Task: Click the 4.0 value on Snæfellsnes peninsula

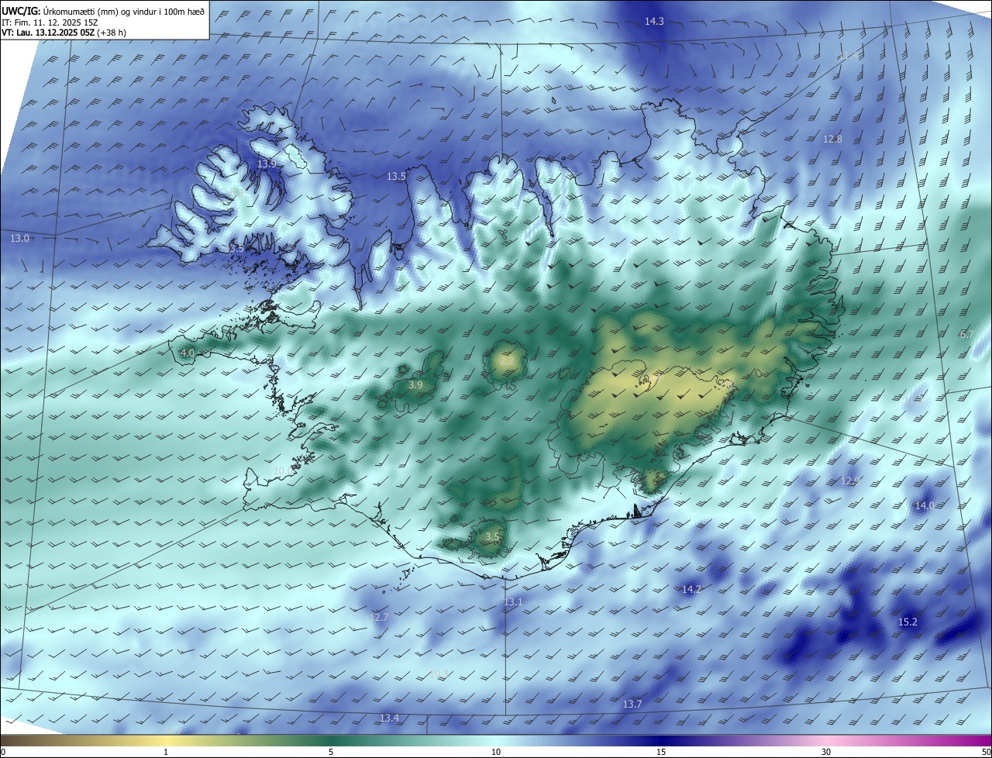Action: coord(187,353)
